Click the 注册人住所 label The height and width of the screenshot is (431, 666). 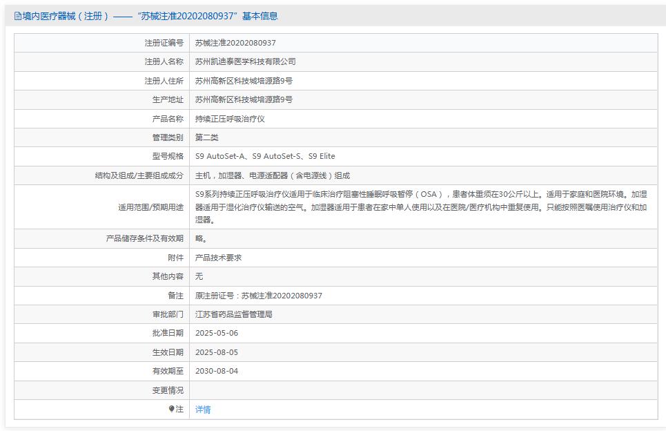[x=164, y=81]
